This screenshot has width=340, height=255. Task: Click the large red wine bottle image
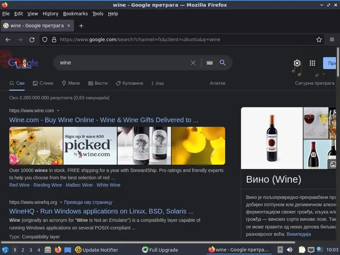pos(272,138)
